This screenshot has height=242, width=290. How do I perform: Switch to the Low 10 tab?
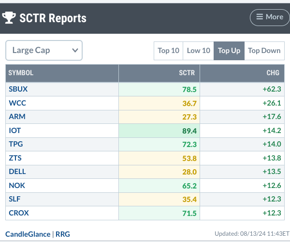tap(198, 51)
